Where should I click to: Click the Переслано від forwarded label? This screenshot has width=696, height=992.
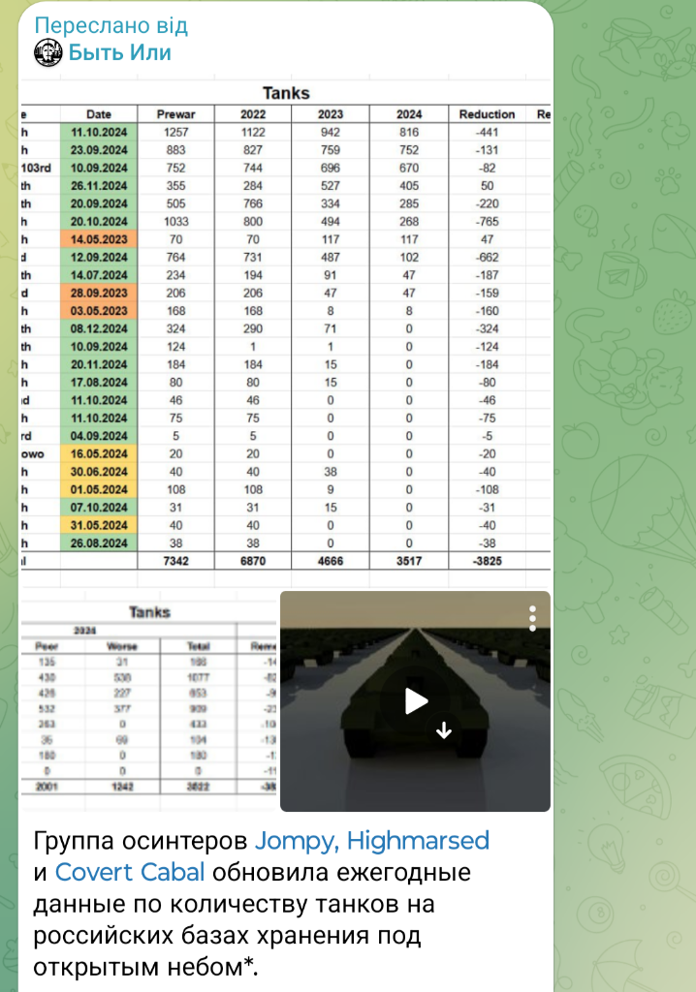[111, 26]
